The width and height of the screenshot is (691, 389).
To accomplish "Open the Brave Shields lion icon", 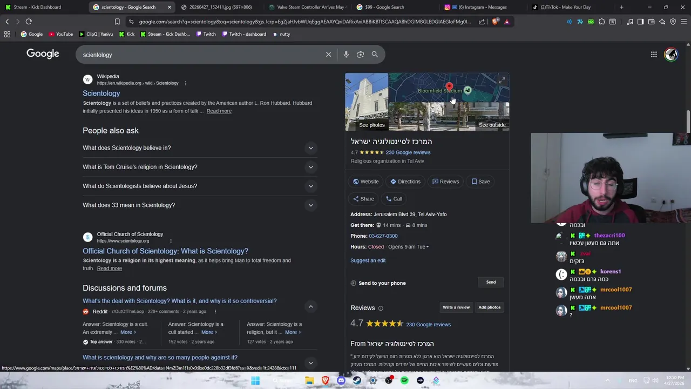I will (496, 22).
